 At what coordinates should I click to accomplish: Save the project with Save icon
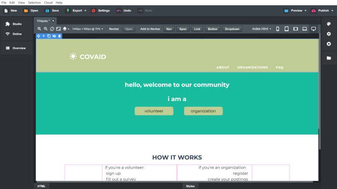tap(47, 10)
